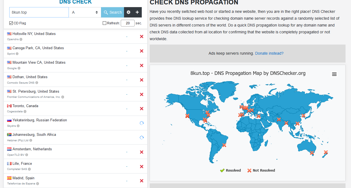Click the info icon next to Completel SAS
The width and height of the screenshot is (351, 188).
(x=30, y=169)
